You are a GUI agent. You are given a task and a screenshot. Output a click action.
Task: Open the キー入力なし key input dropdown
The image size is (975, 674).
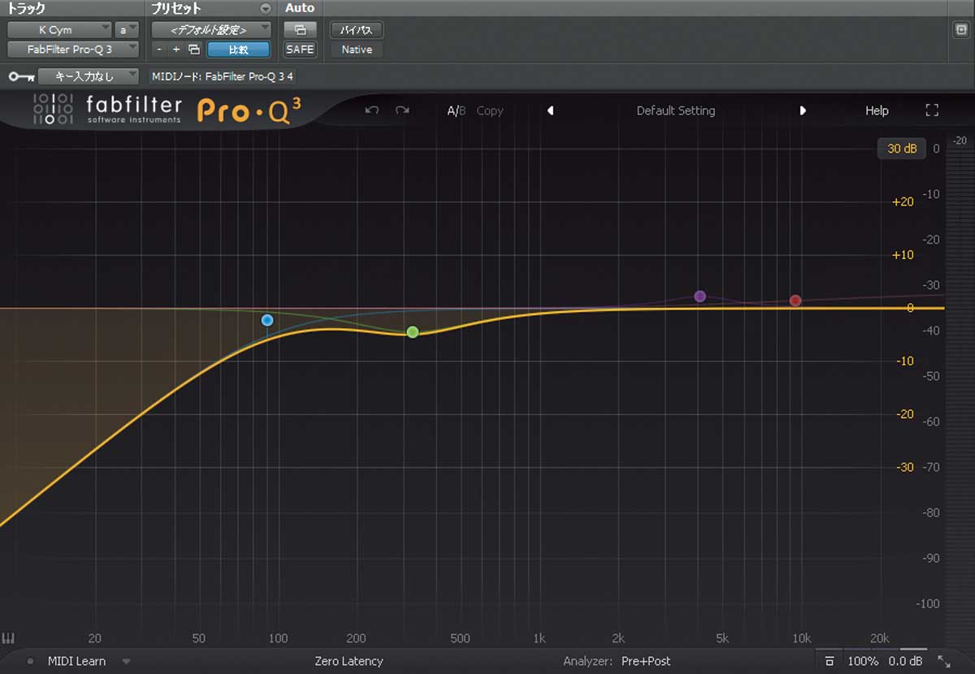[89, 76]
